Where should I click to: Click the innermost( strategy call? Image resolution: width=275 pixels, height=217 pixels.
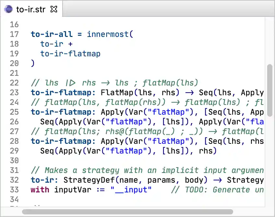pos(110,34)
